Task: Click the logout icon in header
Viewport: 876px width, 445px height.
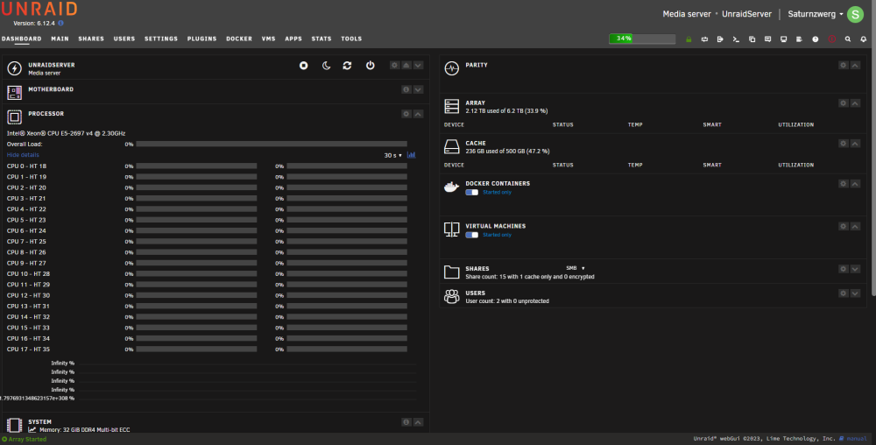Action: pyautogui.click(x=720, y=39)
